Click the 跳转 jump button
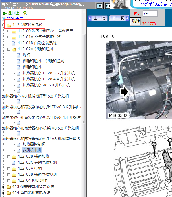This screenshot has height=197, width=172. pyautogui.click(x=136, y=21)
